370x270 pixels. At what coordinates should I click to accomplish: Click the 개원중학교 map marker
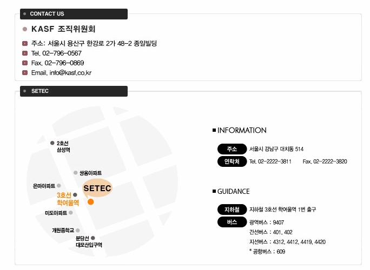(x=78, y=230)
